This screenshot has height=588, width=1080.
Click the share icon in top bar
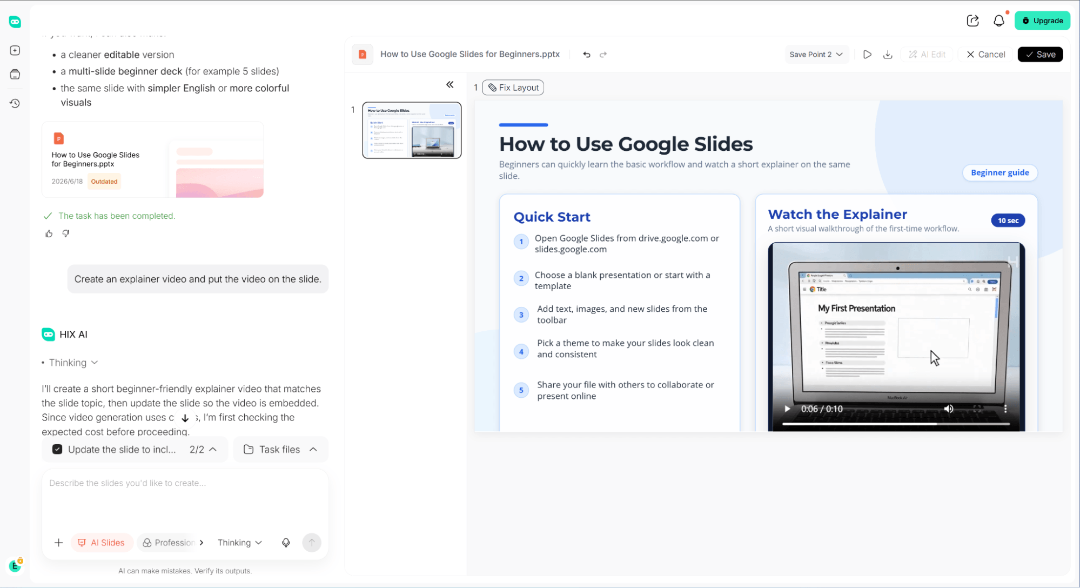tap(972, 21)
